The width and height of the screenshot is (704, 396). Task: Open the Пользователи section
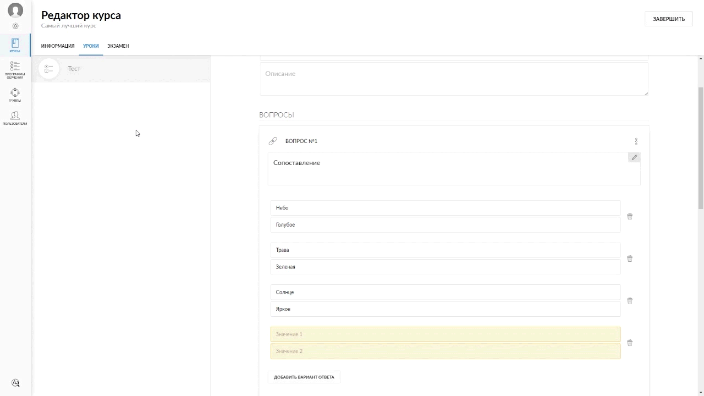coord(15,118)
